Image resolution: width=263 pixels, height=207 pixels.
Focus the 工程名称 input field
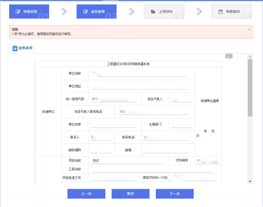pos(152,169)
